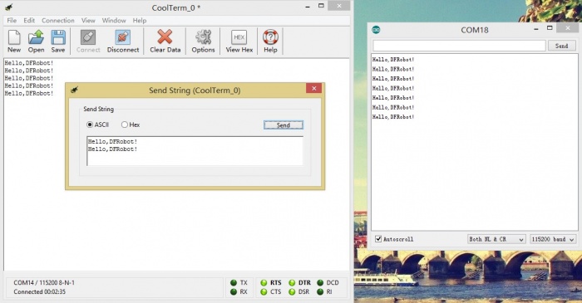Select the Hex radio button
Viewport: 582px width, 303px height.
pos(125,125)
